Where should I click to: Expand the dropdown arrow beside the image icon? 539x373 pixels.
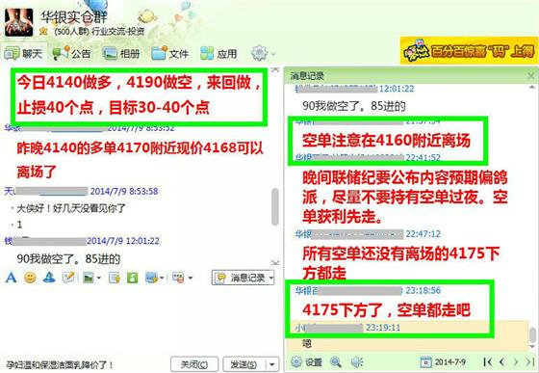[x=99, y=278]
